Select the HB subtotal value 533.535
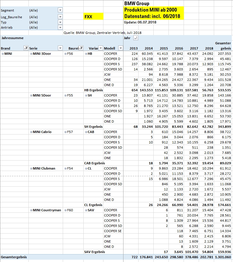This screenshot has width=233, height=262. click(224, 90)
